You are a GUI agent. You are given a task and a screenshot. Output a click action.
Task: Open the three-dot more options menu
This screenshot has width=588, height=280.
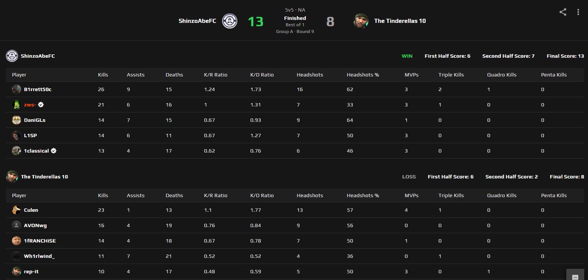(578, 12)
